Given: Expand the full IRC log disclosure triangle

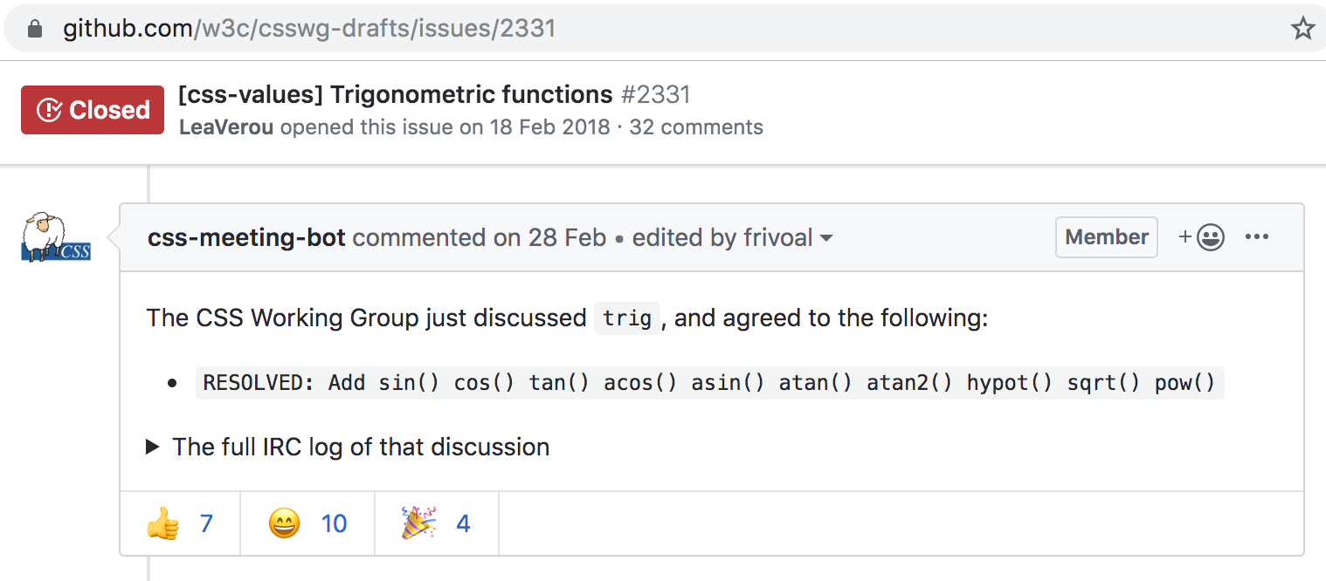Looking at the screenshot, I should coord(153,448).
